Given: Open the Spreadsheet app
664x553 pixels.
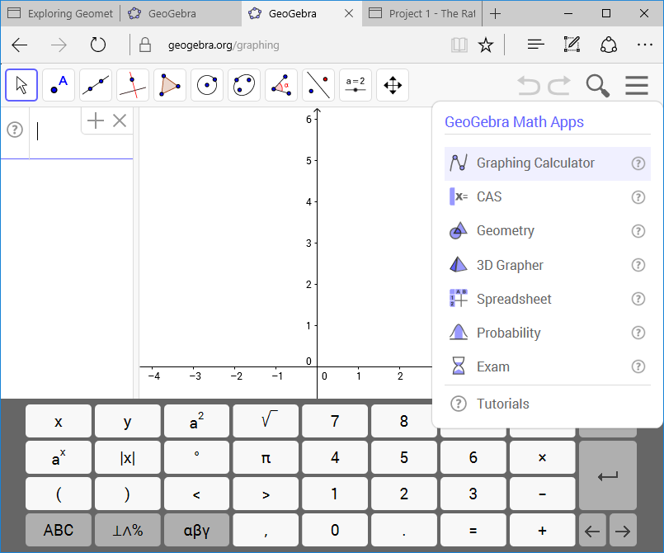Looking at the screenshot, I should pos(548,299).
